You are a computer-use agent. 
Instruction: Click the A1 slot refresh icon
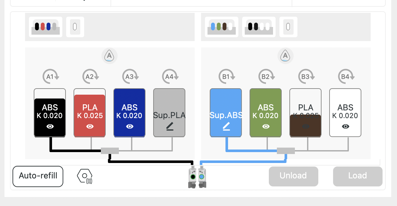[50, 76]
